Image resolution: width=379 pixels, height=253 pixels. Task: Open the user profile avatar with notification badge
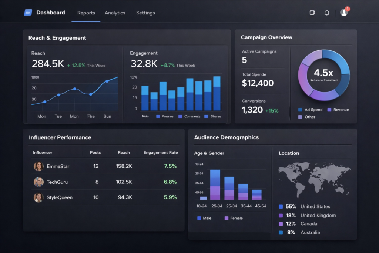(x=344, y=11)
